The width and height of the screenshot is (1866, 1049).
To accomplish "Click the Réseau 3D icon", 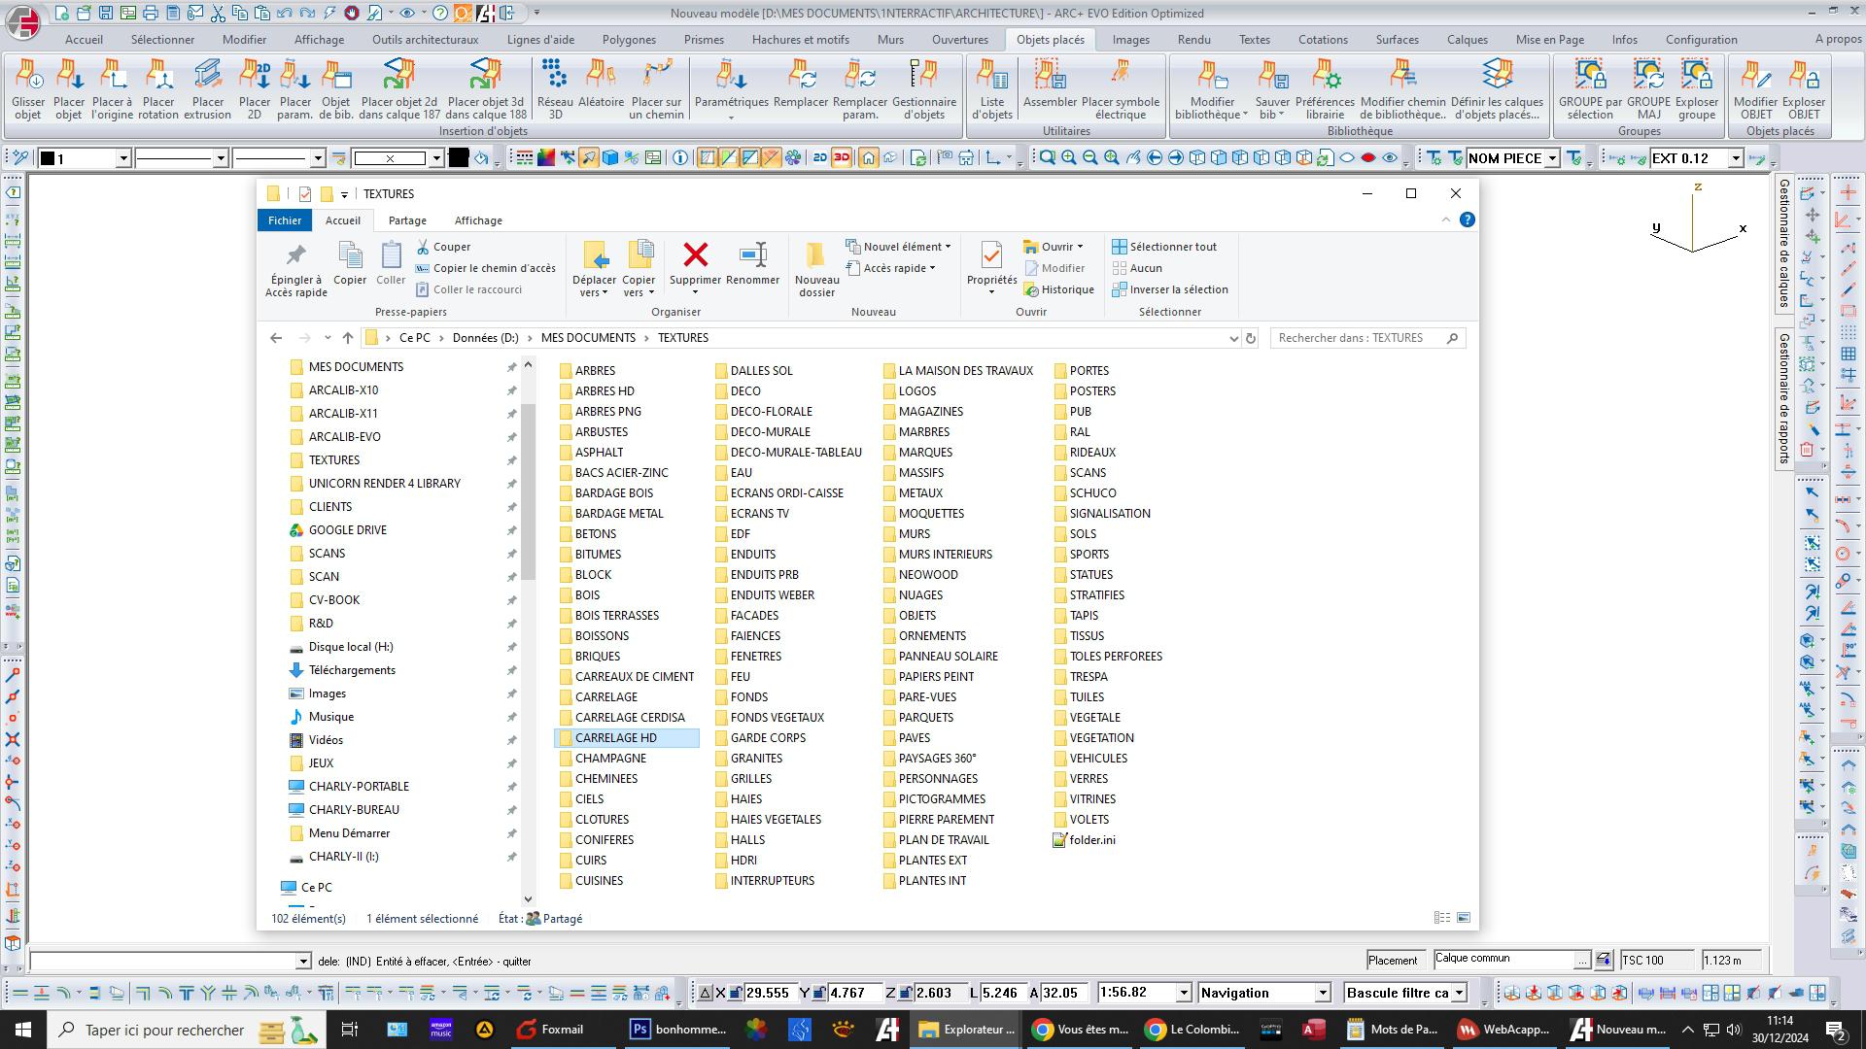I will click(554, 76).
